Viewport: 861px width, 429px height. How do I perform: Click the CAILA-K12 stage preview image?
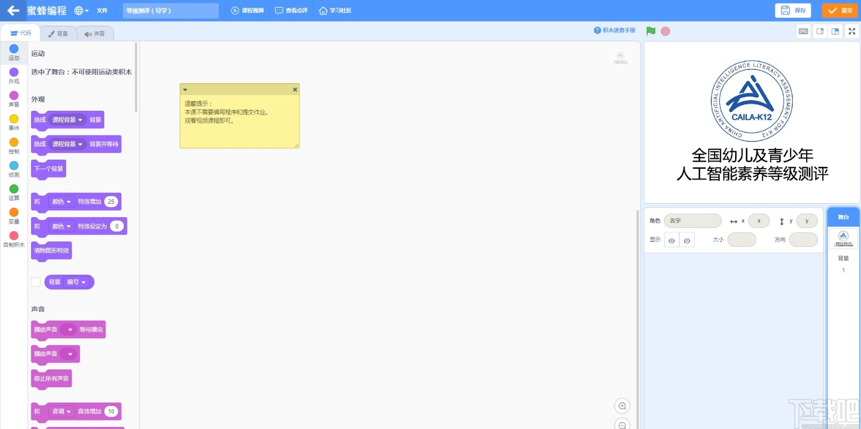[x=752, y=123]
